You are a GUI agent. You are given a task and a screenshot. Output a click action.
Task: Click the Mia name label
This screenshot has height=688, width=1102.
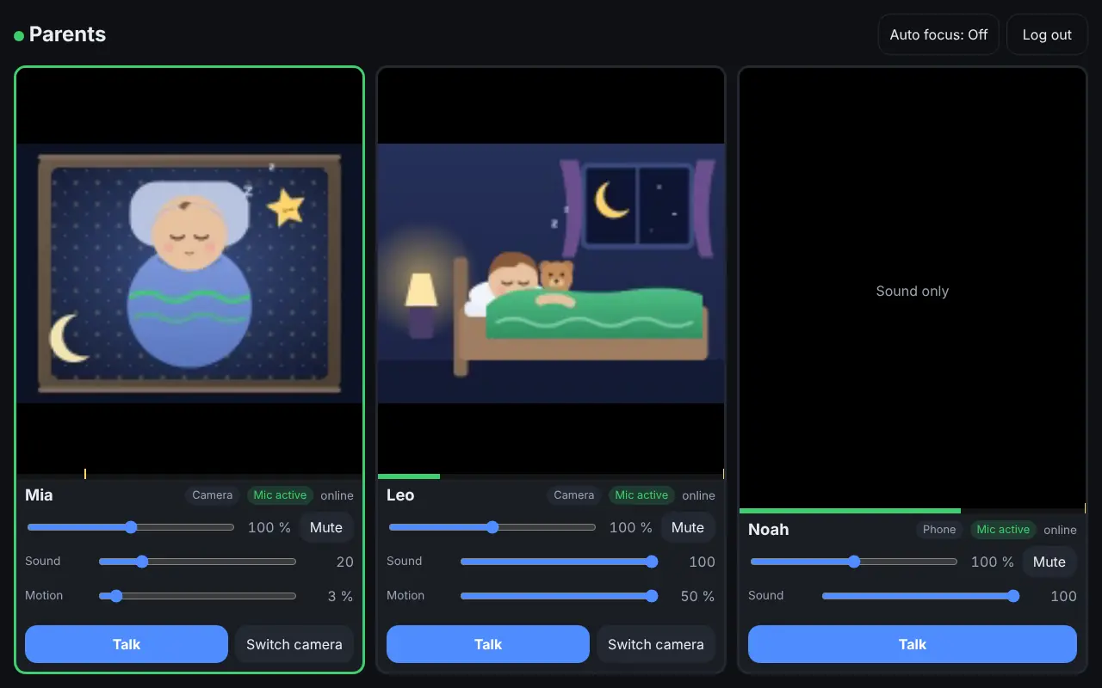pyautogui.click(x=39, y=495)
